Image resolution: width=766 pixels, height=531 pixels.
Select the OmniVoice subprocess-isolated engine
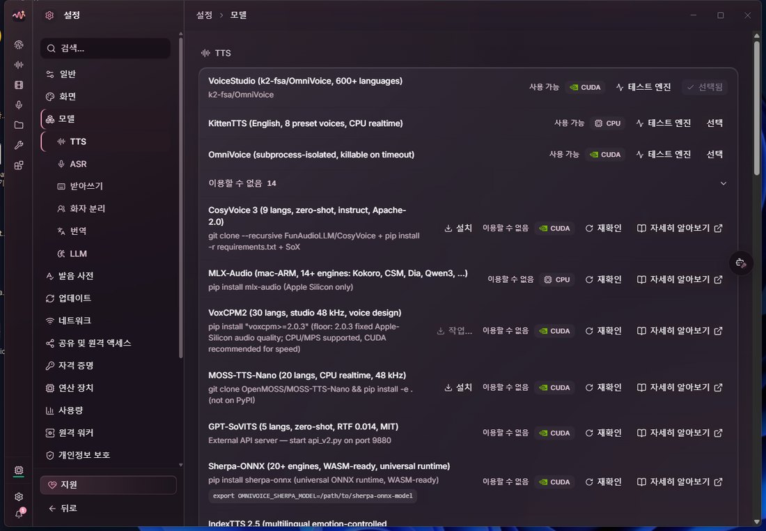pos(714,155)
